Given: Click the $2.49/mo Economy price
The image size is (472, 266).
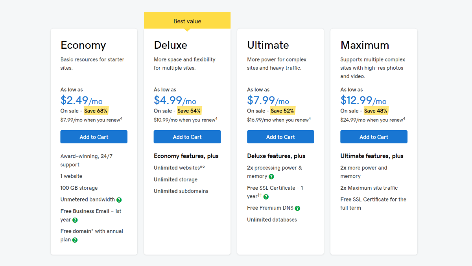Looking at the screenshot, I should (x=81, y=101).
